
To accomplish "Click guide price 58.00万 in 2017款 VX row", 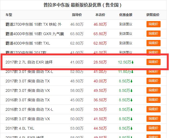I will coord(77,91).
